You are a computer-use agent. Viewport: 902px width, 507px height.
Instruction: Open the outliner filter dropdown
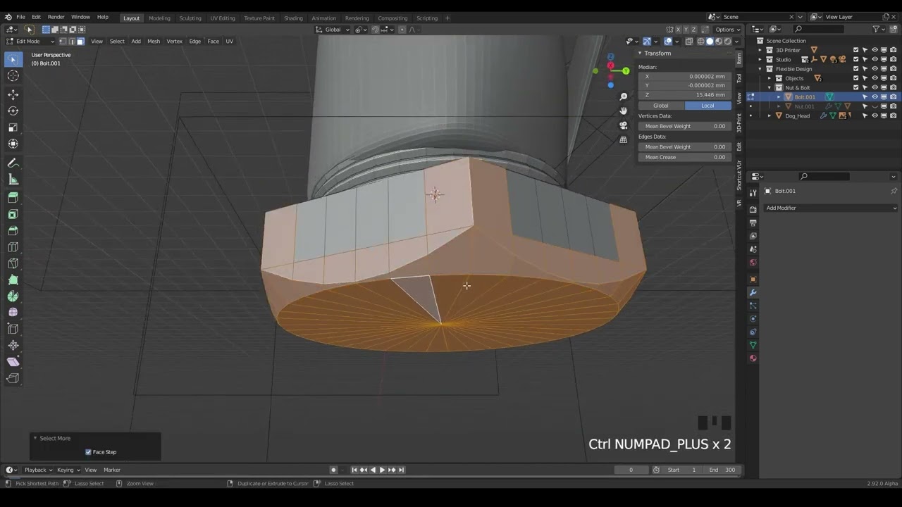tap(879, 30)
